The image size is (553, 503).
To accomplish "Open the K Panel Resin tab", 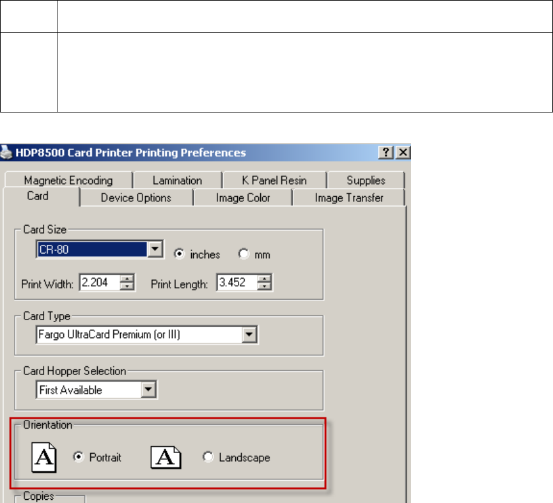I will (x=274, y=180).
